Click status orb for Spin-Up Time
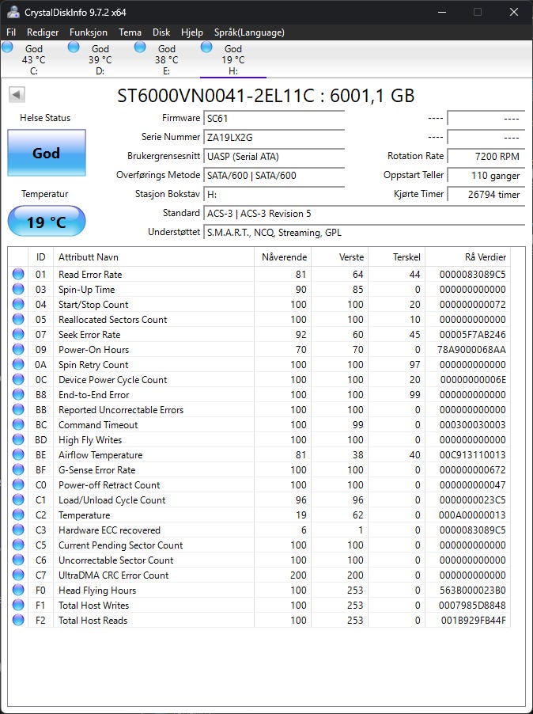 (18, 289)
